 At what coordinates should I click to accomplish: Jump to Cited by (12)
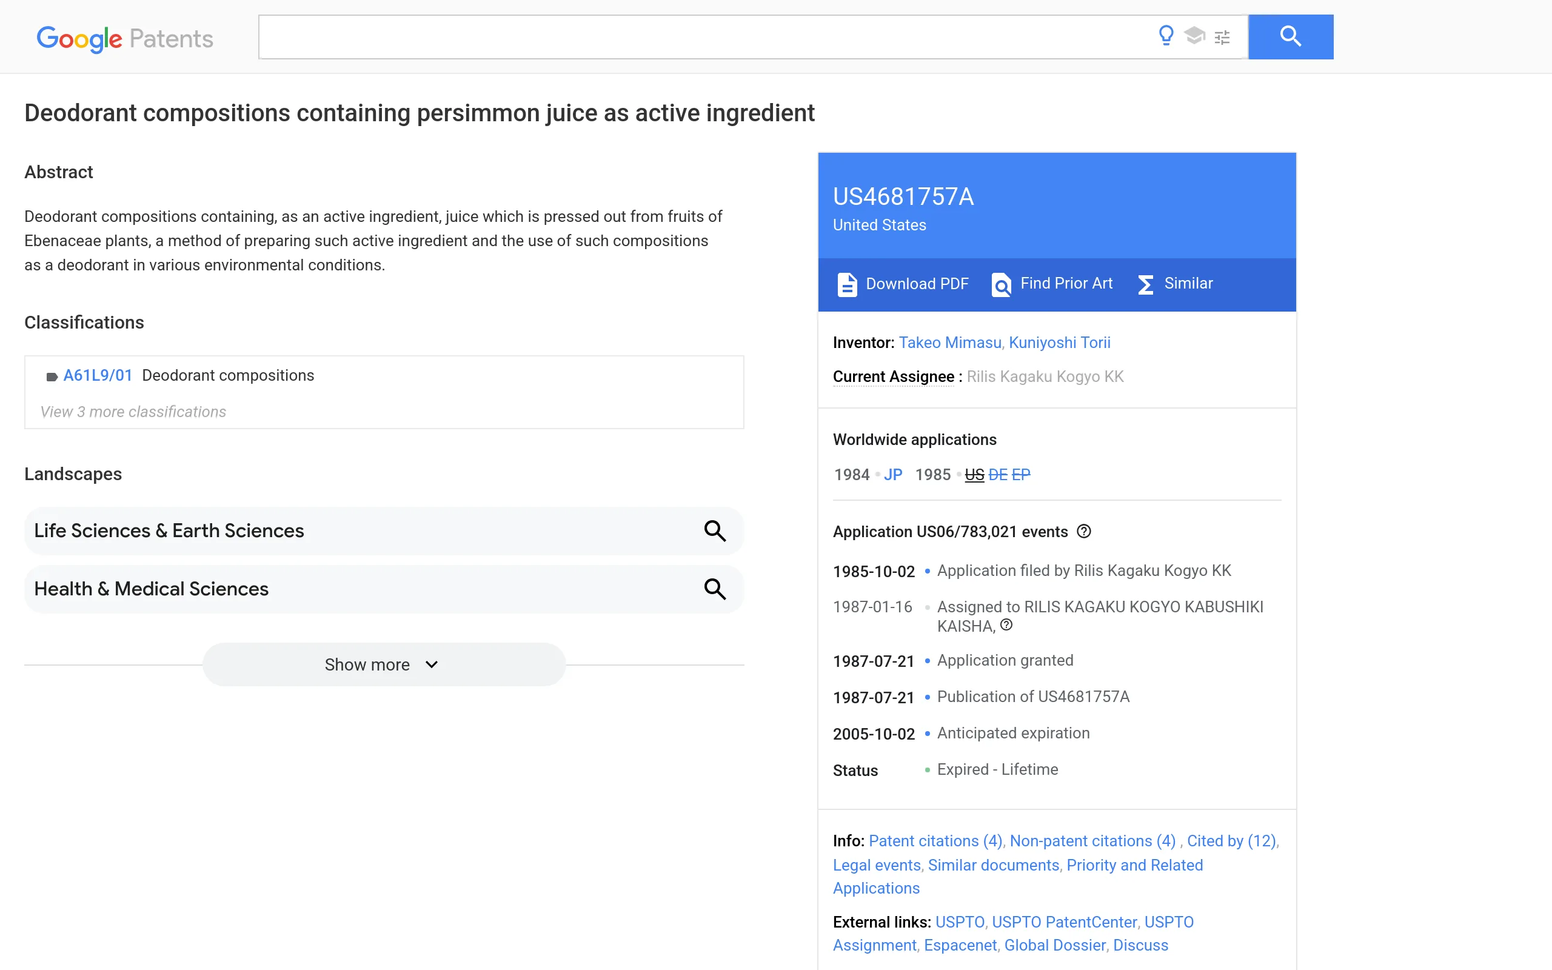tap(1231, 841)
